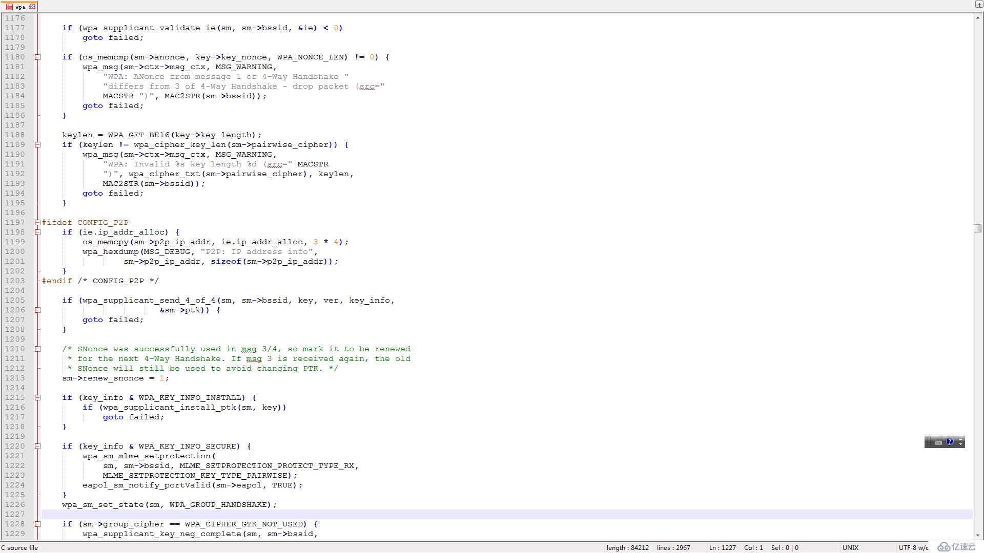Collapse the fold at line 1189
The image size is (984, 553).
[x=37, y=144]
